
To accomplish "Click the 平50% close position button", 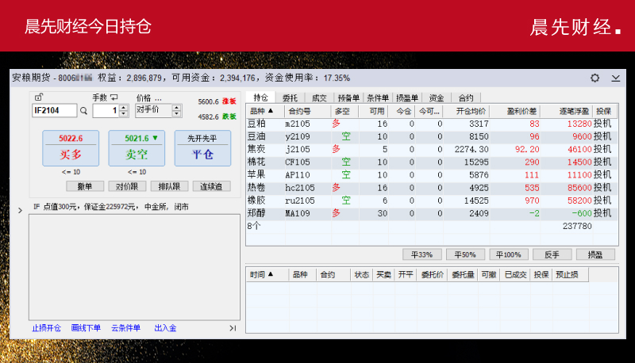I will tap(464, 254).
